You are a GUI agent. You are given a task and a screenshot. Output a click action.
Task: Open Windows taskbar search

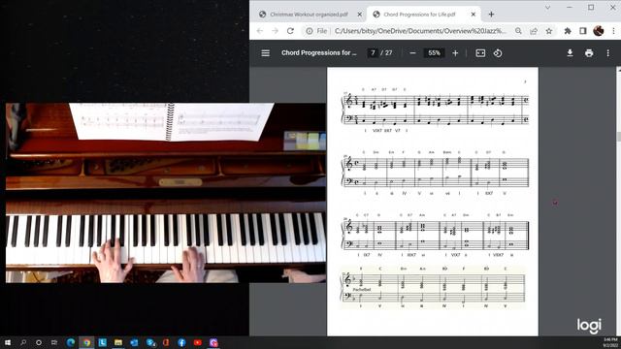pyautogui.click(x=23, y=342)
